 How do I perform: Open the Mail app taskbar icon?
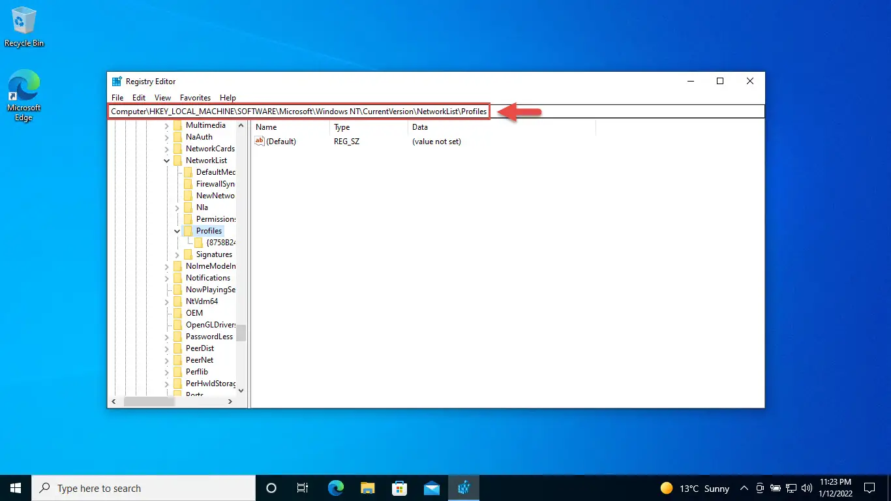click(432, 487)
